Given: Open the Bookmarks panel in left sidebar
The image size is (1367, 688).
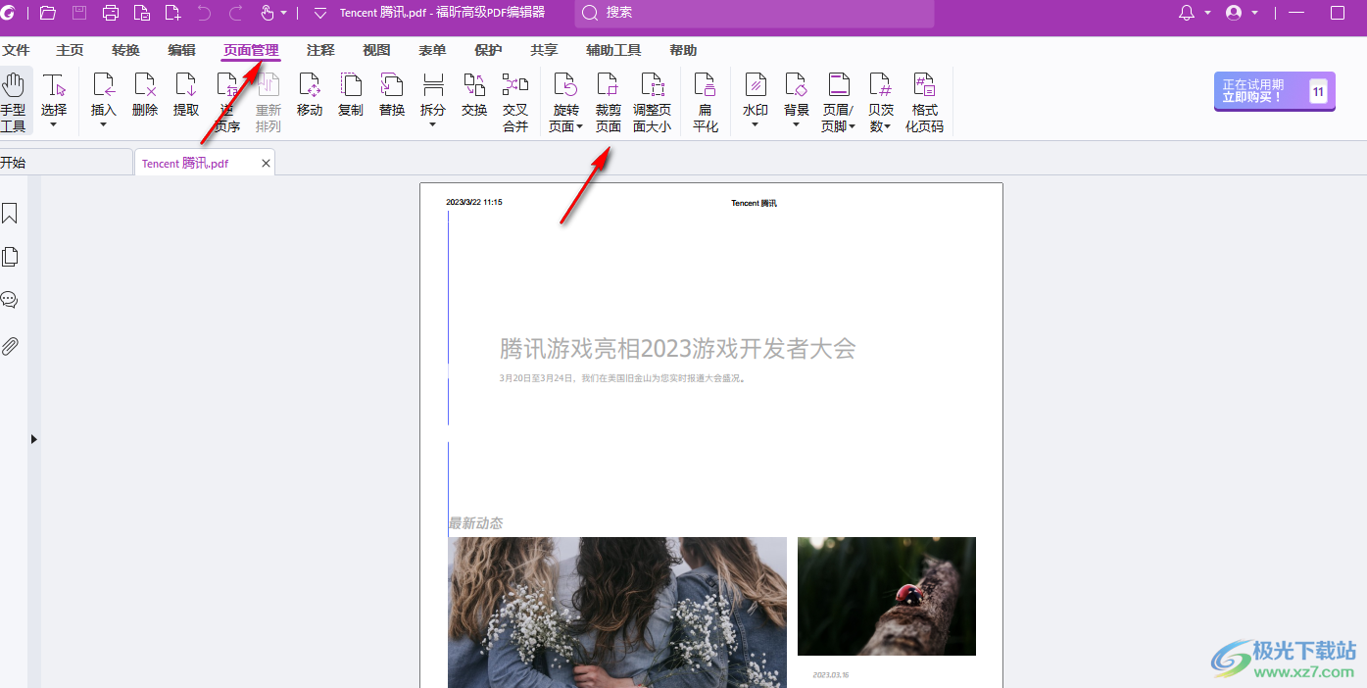Looking at the screenshot, I should (10, 213).
